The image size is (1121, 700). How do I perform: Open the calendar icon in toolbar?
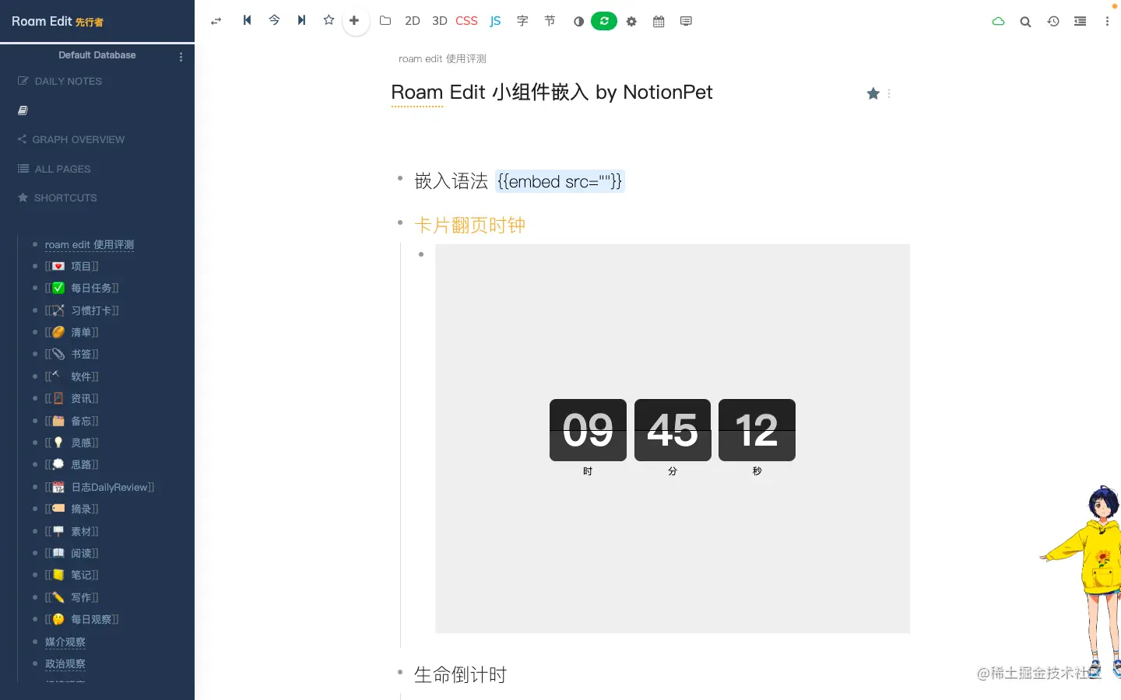[x=659, y=22]
